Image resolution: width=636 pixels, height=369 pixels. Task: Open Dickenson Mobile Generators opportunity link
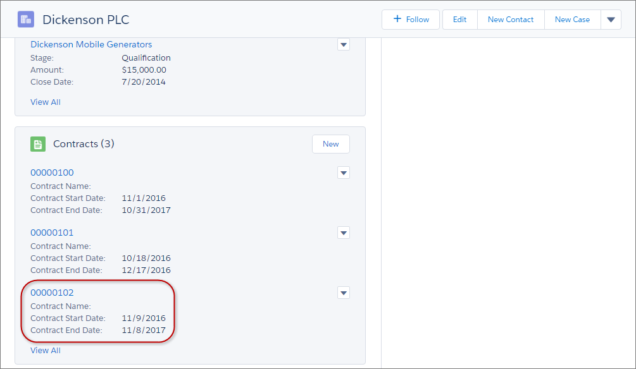(91, 45)
